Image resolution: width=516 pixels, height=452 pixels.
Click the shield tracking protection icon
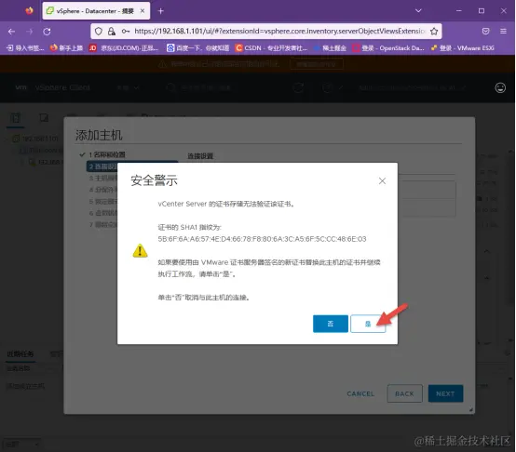pos(99,32)
